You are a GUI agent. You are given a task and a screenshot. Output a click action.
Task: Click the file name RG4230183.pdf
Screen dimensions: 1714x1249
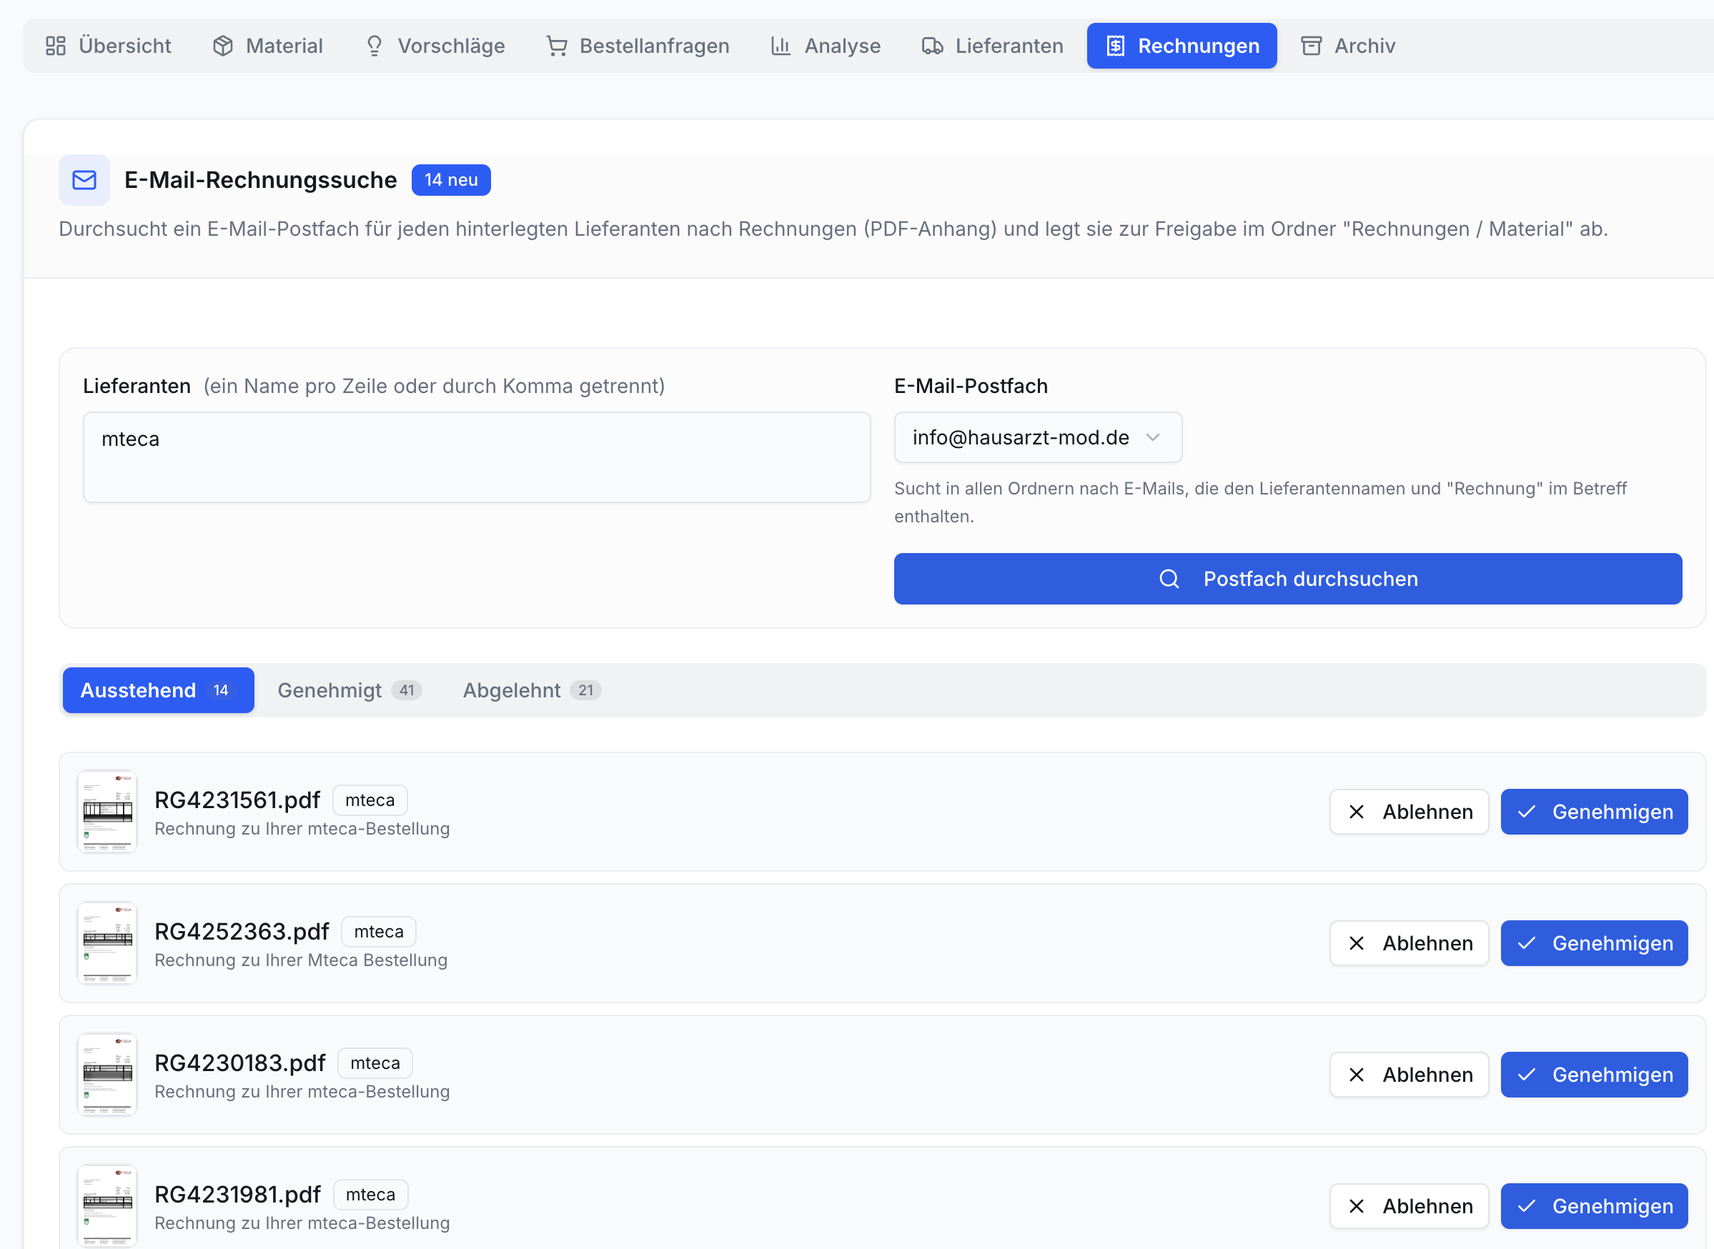[239, 1063]
